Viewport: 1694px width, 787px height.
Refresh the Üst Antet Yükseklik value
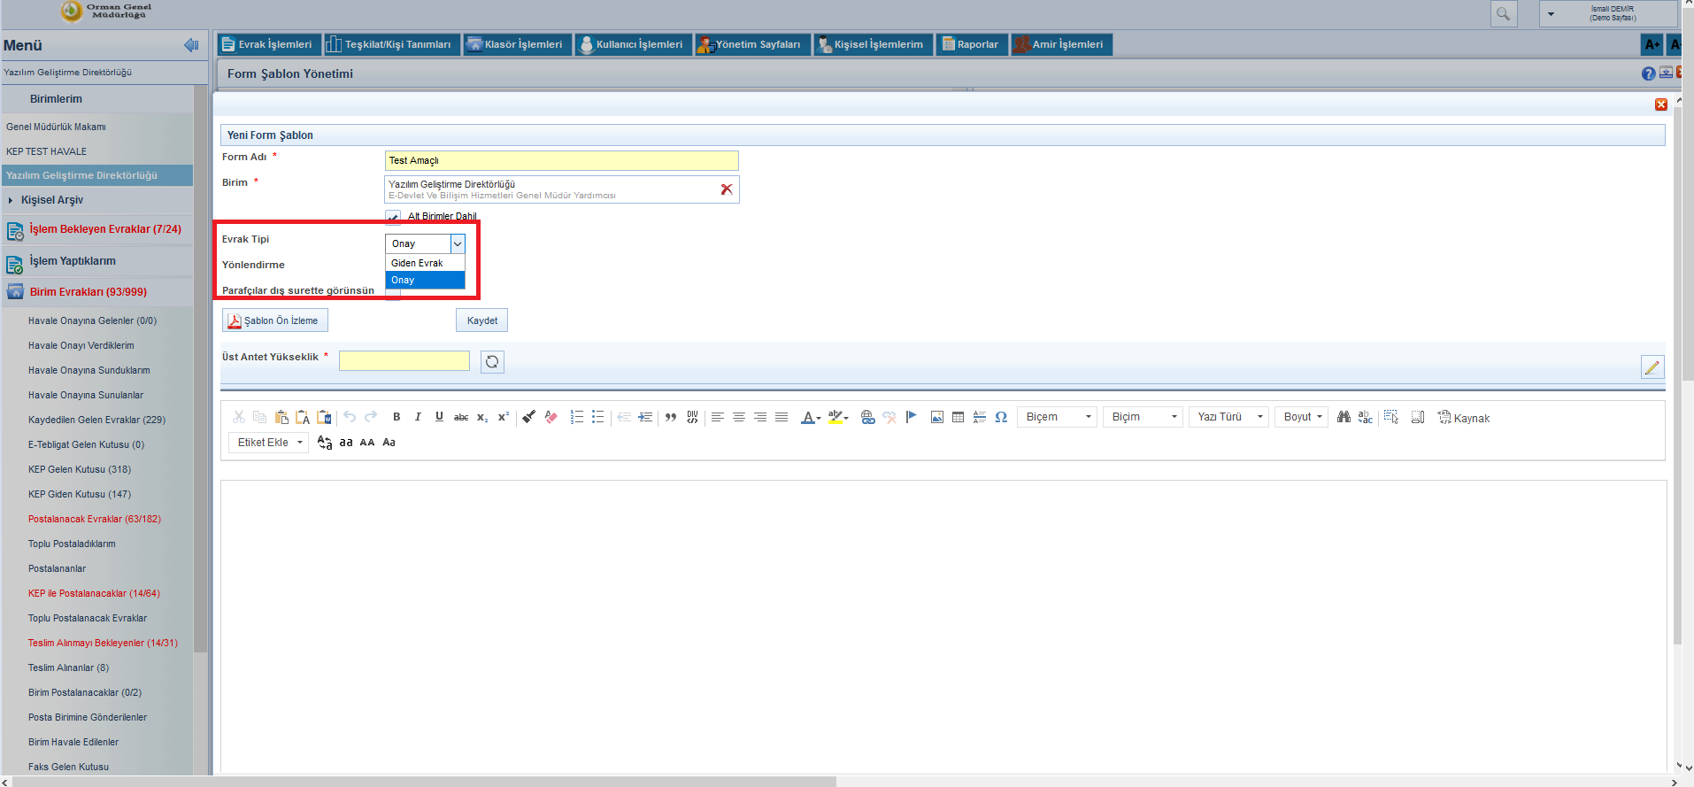pos(492,361)
